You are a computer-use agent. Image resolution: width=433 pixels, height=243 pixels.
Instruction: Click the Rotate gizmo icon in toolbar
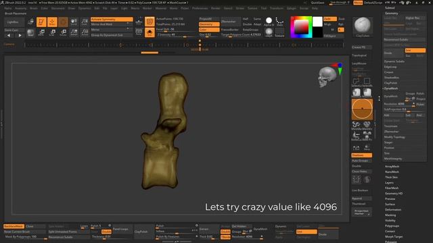63,32
